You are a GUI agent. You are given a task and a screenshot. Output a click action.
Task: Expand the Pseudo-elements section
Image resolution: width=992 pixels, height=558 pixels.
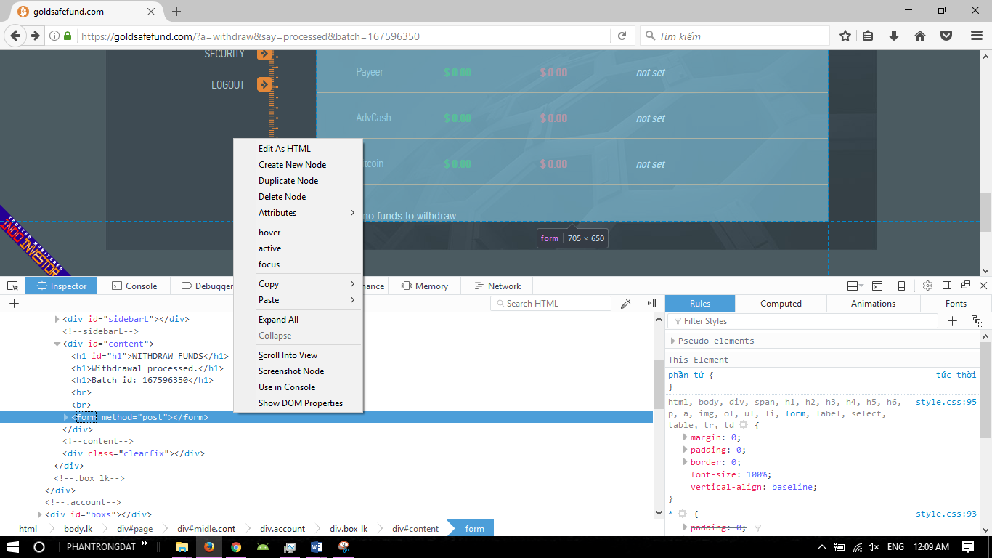coord(673,341)
